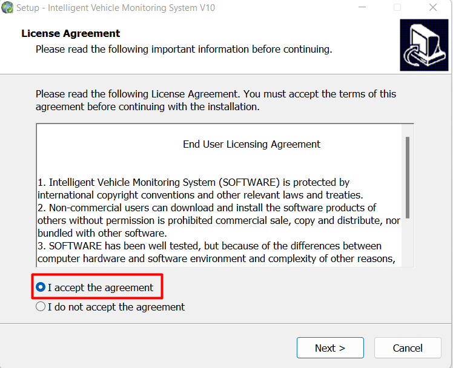453x368 pixels.
Task: Click "Please read the following important information" subtitle
Action: tap(184, 49)
